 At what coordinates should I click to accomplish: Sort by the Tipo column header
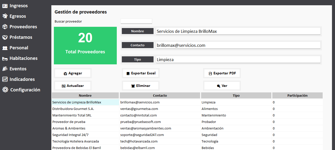click(236, 95)
